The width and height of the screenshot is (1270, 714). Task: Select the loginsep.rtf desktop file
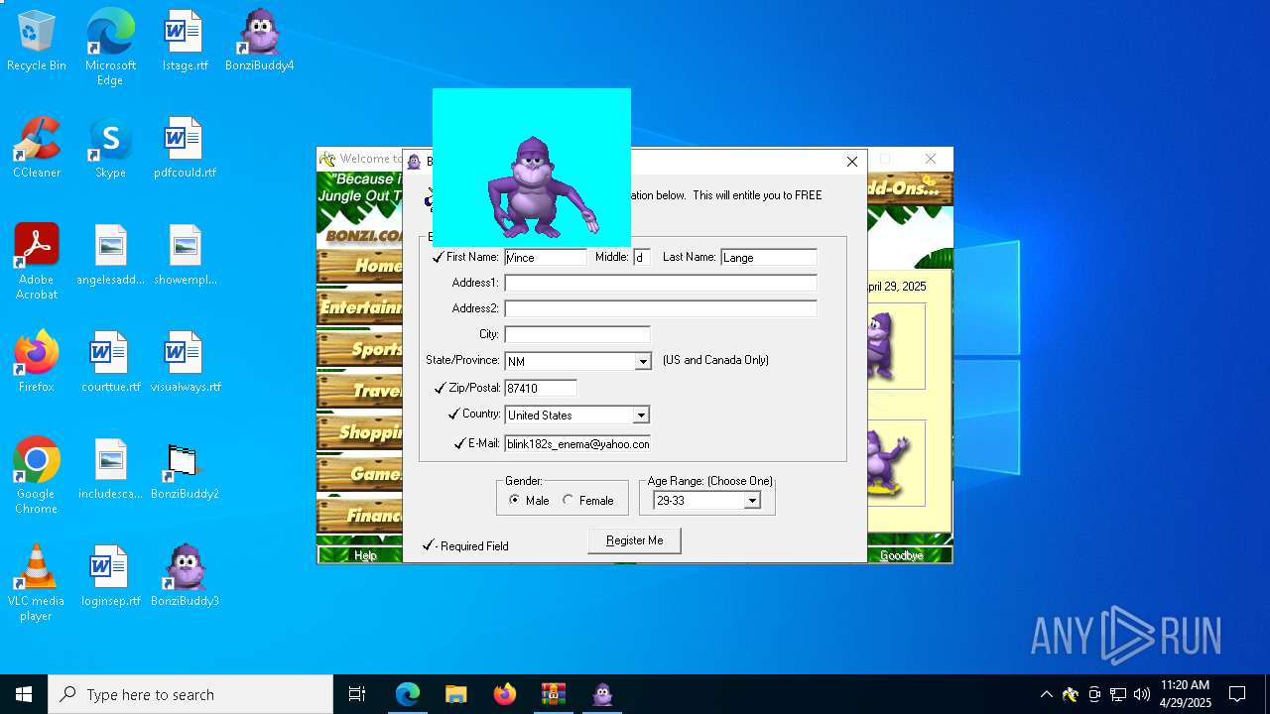pos(110,577)
